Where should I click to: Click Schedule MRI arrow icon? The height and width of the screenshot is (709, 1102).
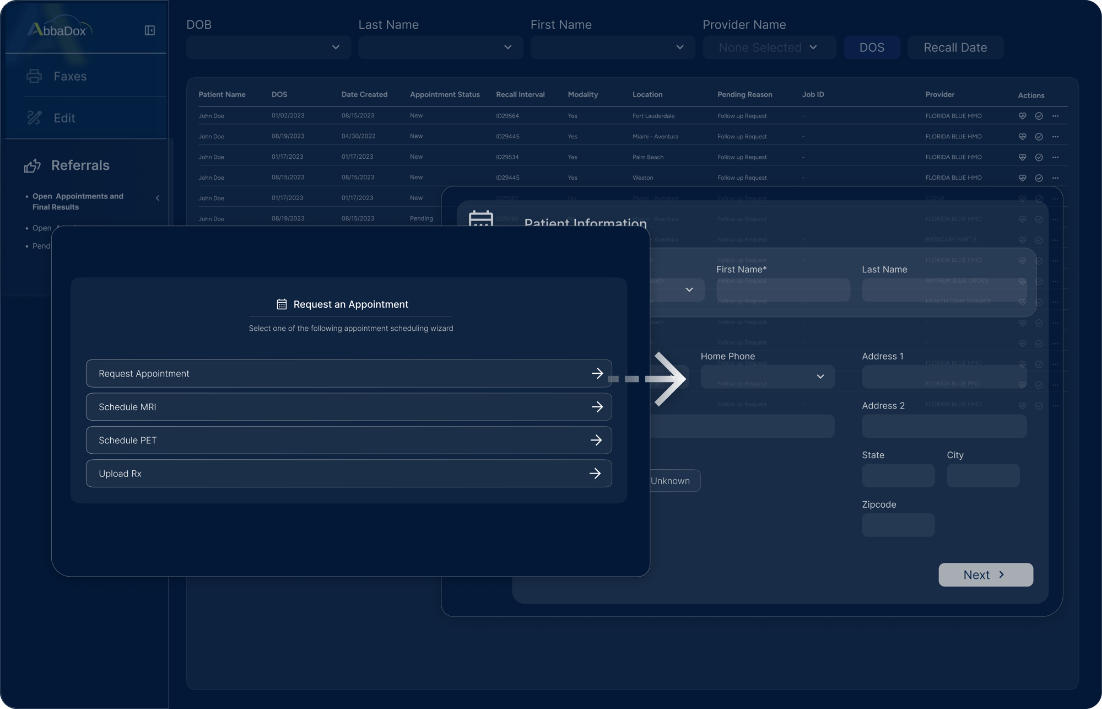coord(597,407)
